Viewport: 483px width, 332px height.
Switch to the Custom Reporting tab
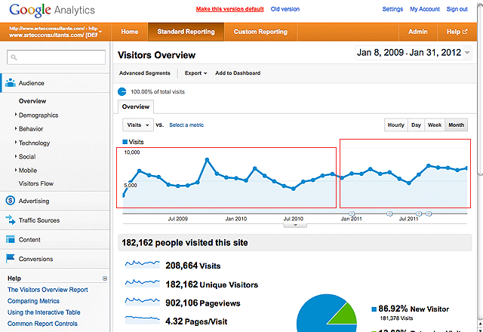tap(260, 32)
